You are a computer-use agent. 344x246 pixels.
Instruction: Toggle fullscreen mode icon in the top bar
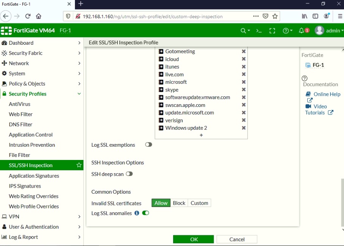coord(272,30)
